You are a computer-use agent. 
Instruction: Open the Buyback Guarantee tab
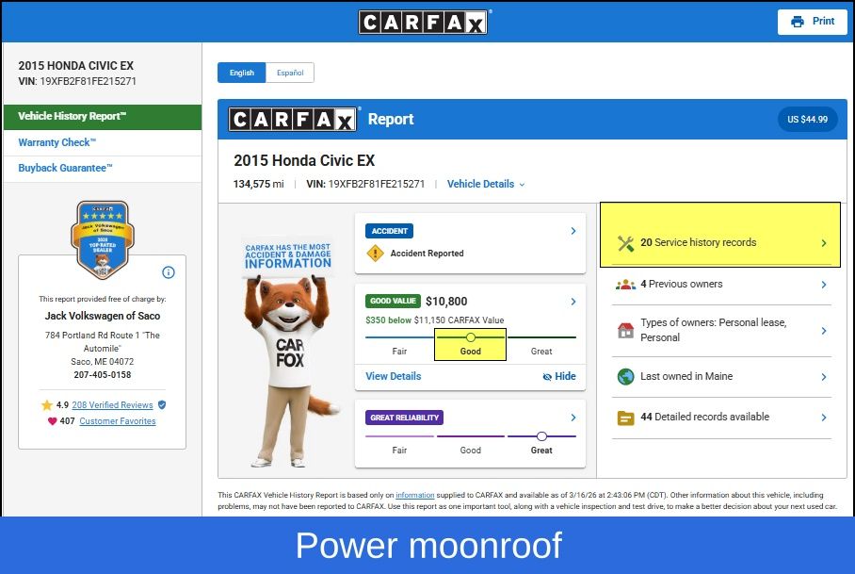point(65,169)
